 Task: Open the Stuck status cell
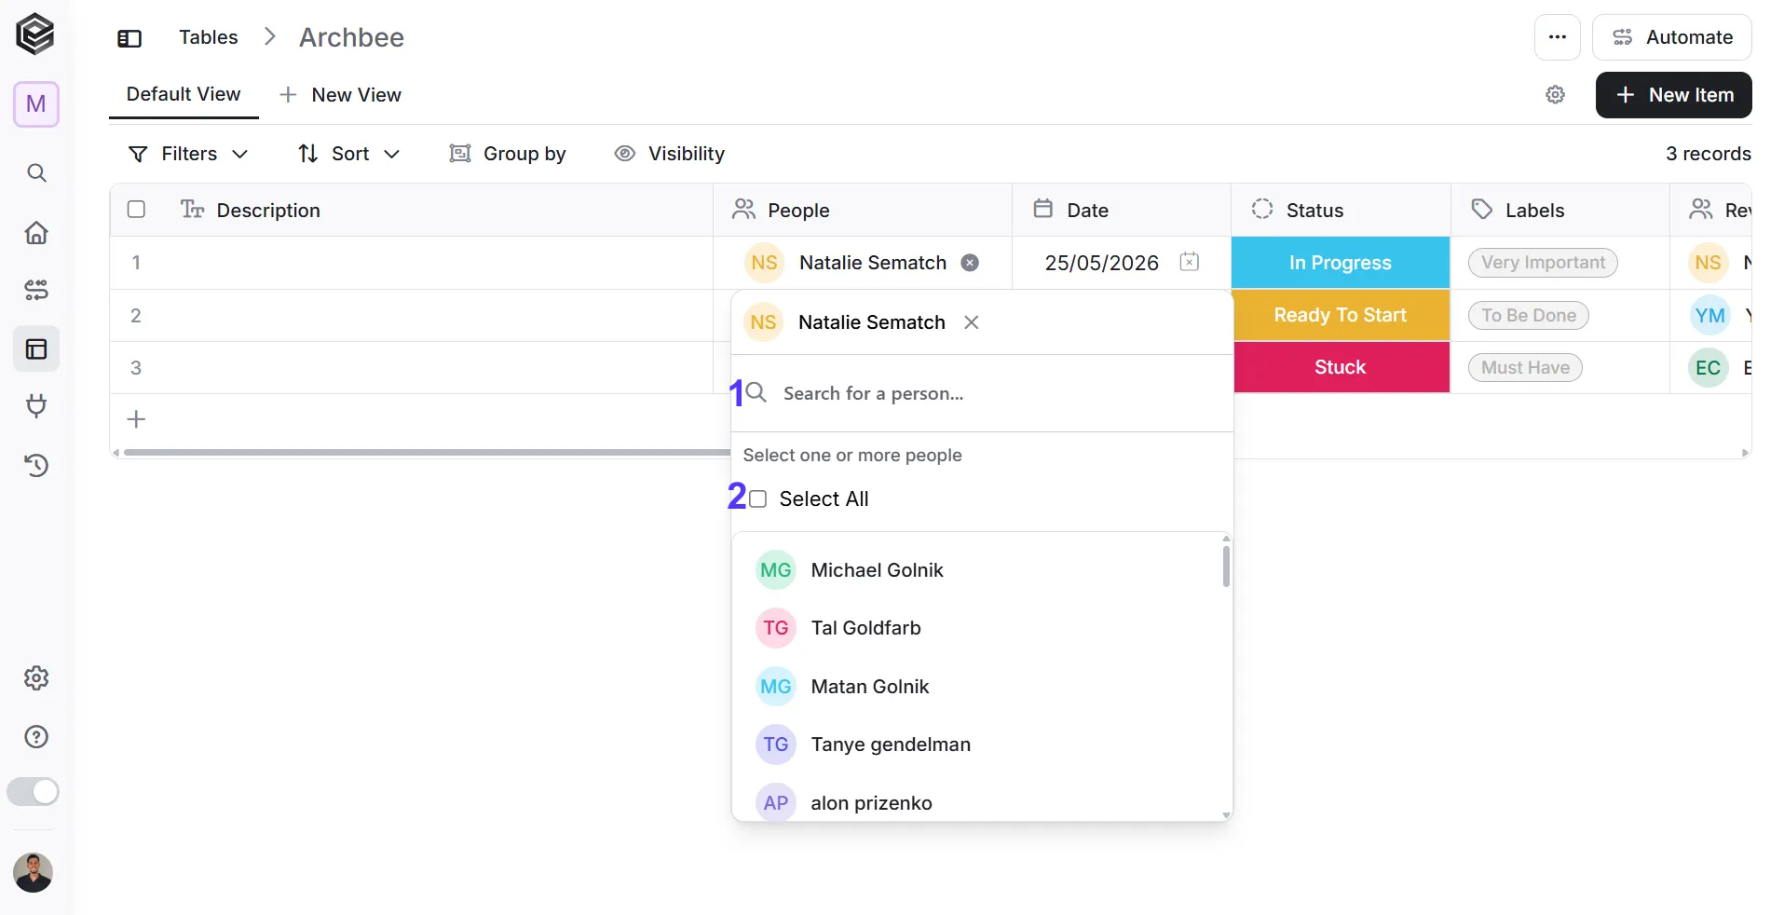[x=1341, y=367]
